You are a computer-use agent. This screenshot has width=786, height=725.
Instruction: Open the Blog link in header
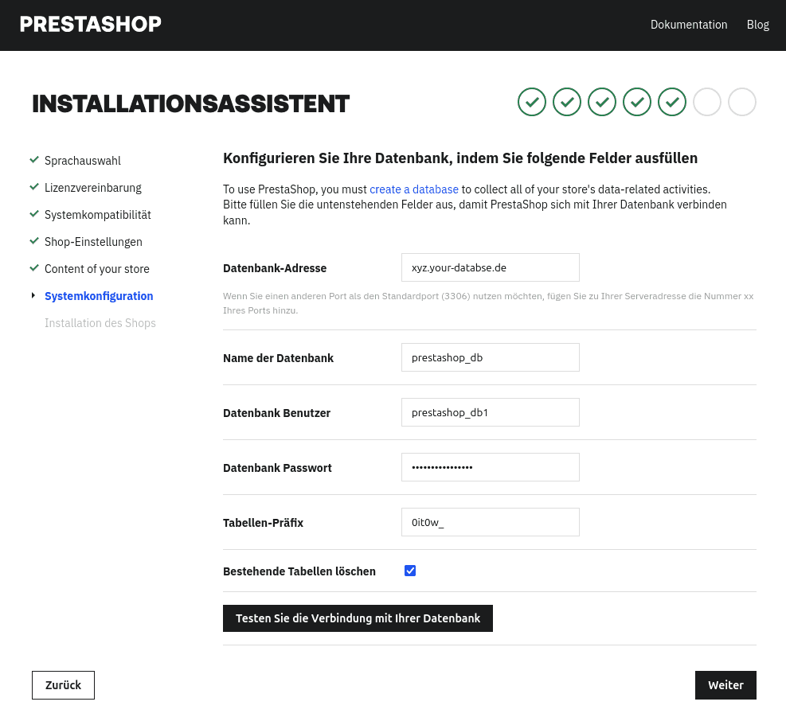(x=757, y=25)
